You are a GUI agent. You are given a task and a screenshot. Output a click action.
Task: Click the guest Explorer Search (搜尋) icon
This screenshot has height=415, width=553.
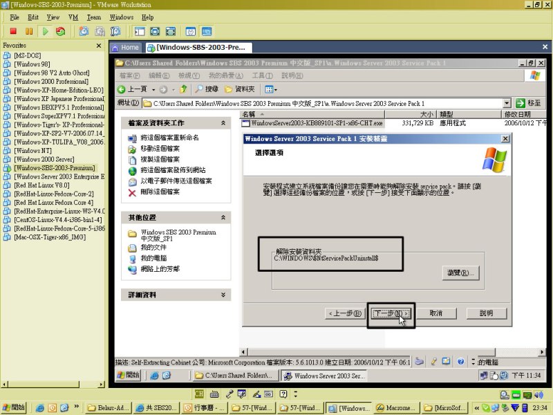pyautogui.click(x=199, y=89)
